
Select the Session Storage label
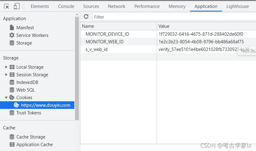[32, 75]
